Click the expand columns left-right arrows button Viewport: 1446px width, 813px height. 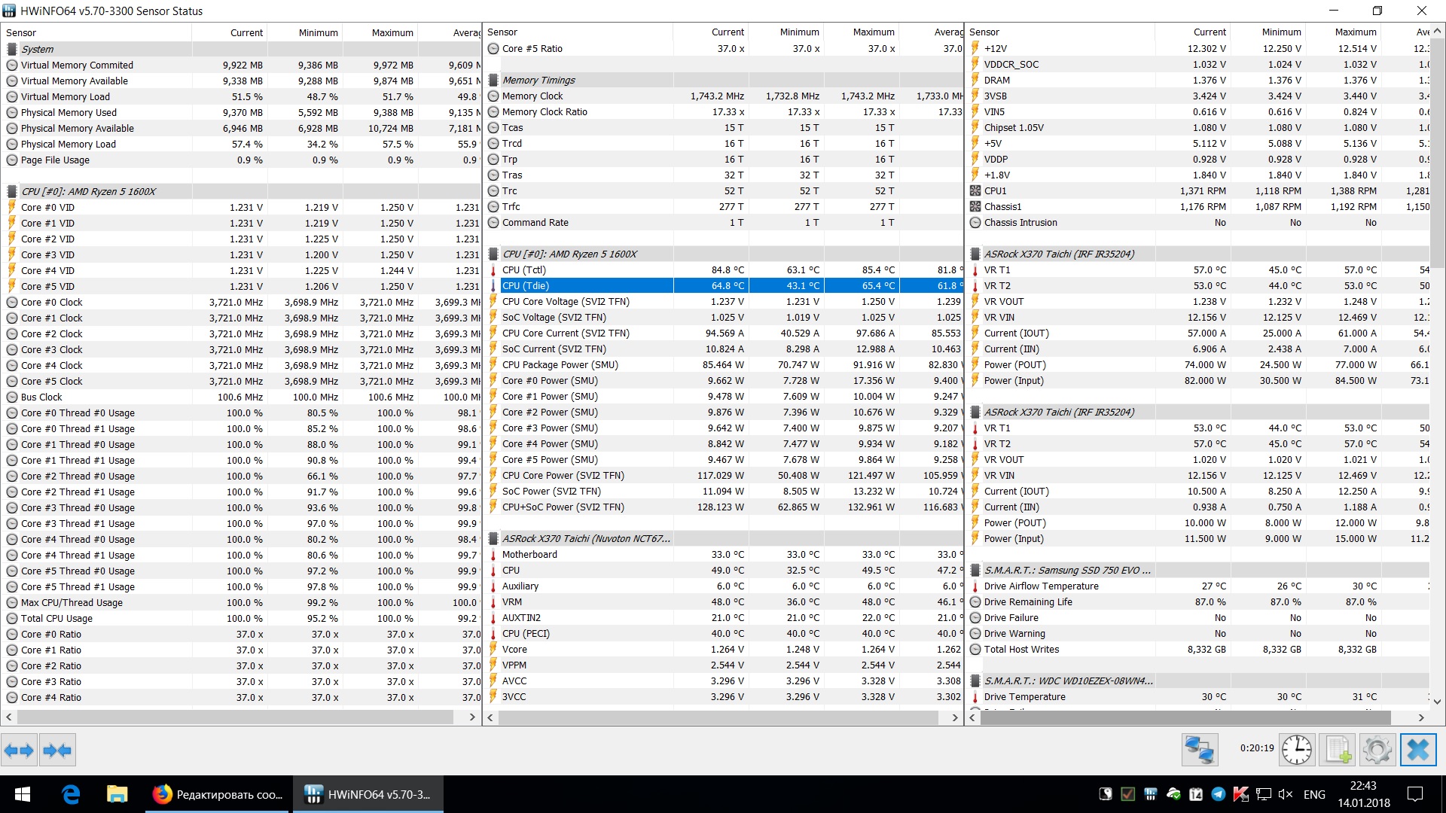pos(19,750)
